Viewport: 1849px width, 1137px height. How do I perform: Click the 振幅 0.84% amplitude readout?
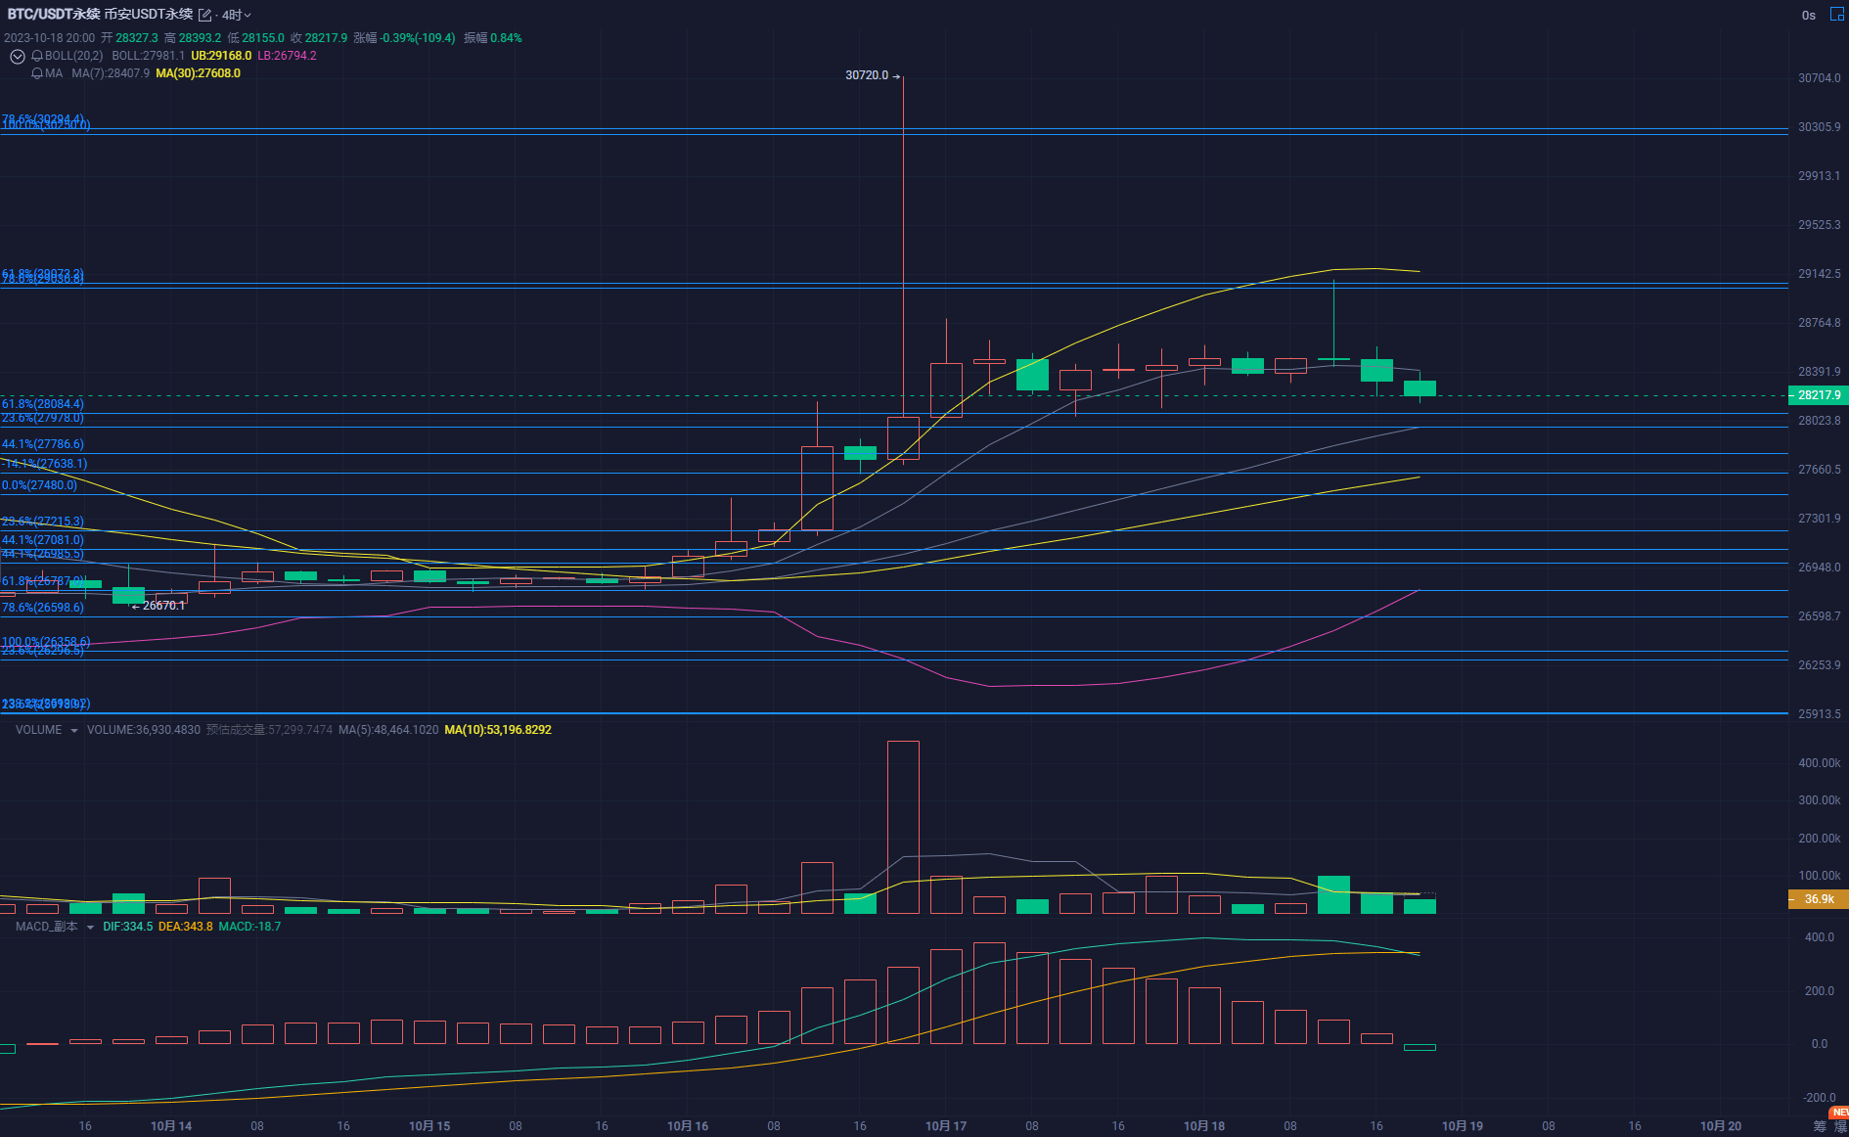point(493,38)
